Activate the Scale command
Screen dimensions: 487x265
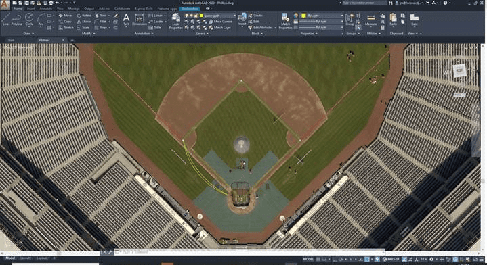point(83,28)
